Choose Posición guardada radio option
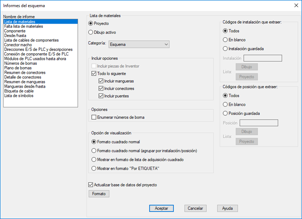 225,113
